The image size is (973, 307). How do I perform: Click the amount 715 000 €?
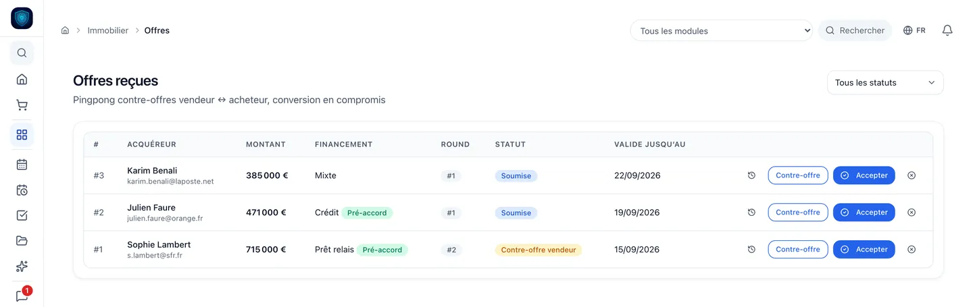coord(266,250)
